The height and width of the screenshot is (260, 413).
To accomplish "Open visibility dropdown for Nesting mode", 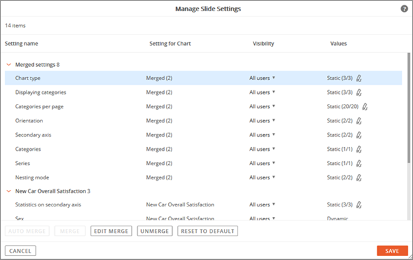I will coord(262,177).
